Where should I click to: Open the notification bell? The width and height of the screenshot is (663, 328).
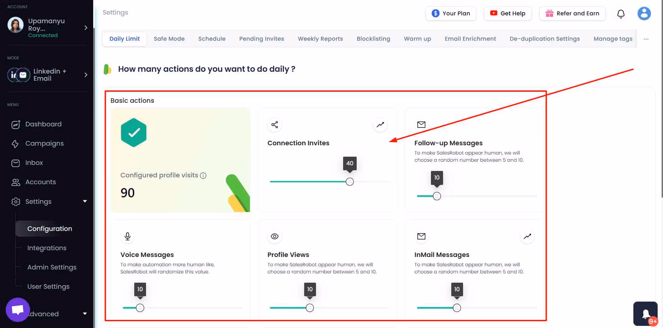tap(621, 13)
